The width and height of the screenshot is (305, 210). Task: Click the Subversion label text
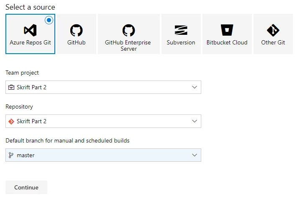tap(181, 42)
